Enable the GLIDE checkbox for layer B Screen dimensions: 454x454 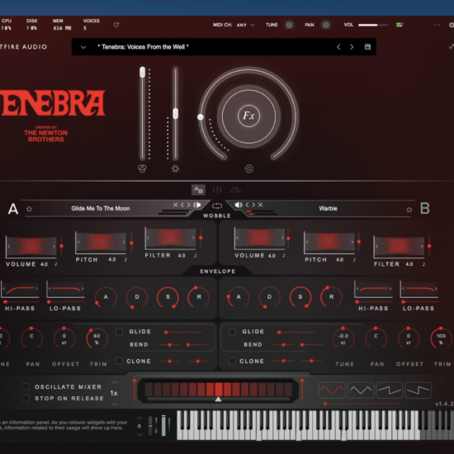pos(232,332)
